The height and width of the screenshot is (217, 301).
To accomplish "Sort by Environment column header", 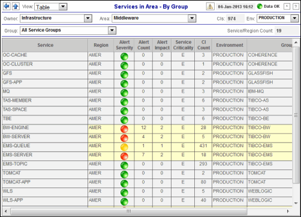I will [230, 45].
